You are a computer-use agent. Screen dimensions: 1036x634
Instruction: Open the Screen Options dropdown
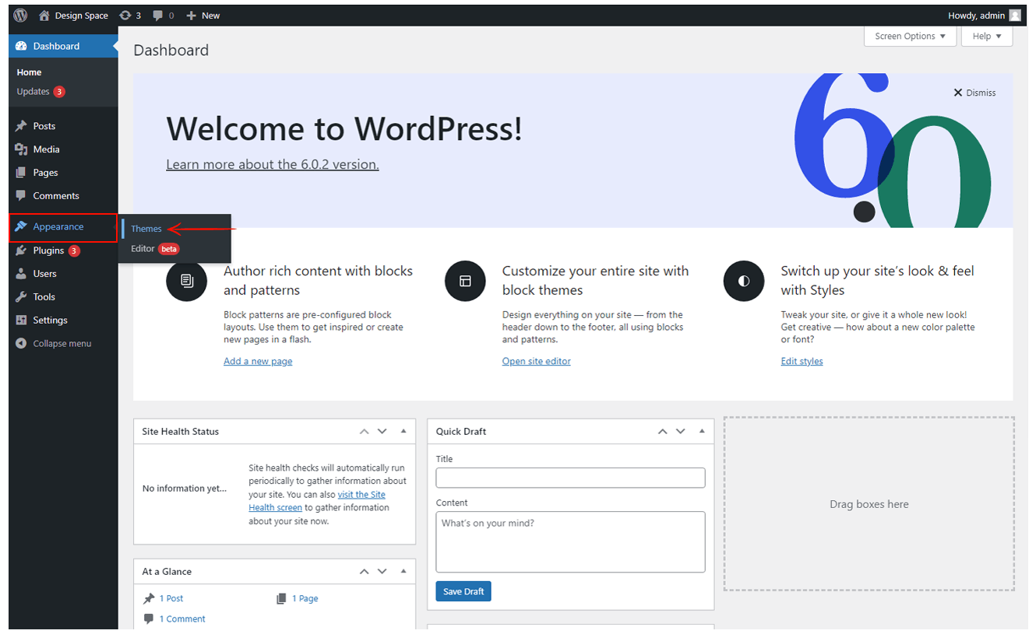click(x=910, y=37)
